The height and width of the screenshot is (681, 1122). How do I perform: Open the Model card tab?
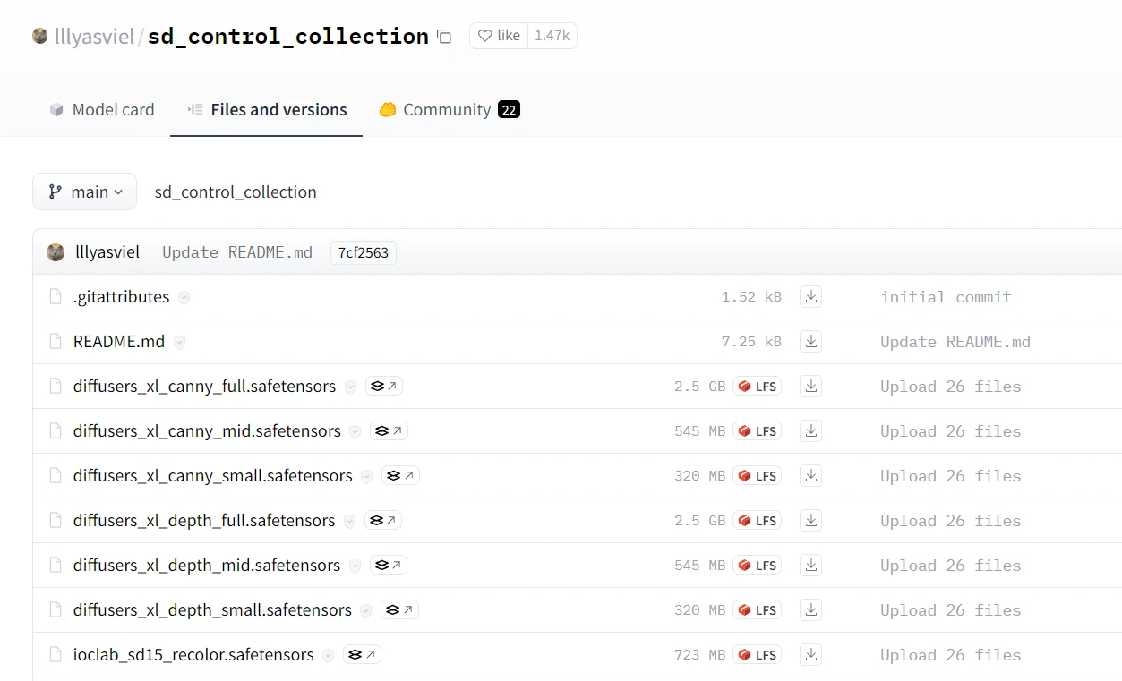(101, 109)
